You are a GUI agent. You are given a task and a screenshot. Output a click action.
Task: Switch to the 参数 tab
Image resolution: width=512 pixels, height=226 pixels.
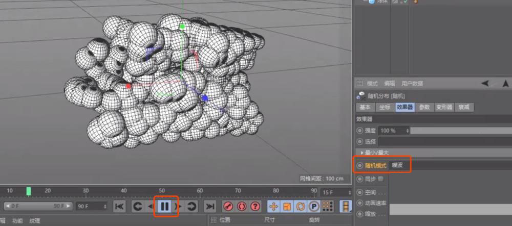coord(424,107)
